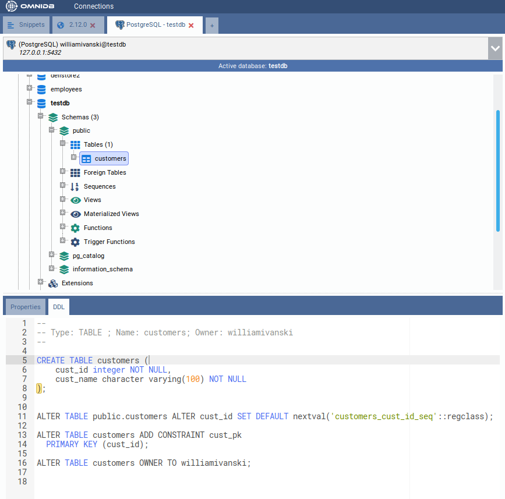Open the Snippets tab
Screen dimensions: 505x499
pyautogui.click(x=26, y=25)
